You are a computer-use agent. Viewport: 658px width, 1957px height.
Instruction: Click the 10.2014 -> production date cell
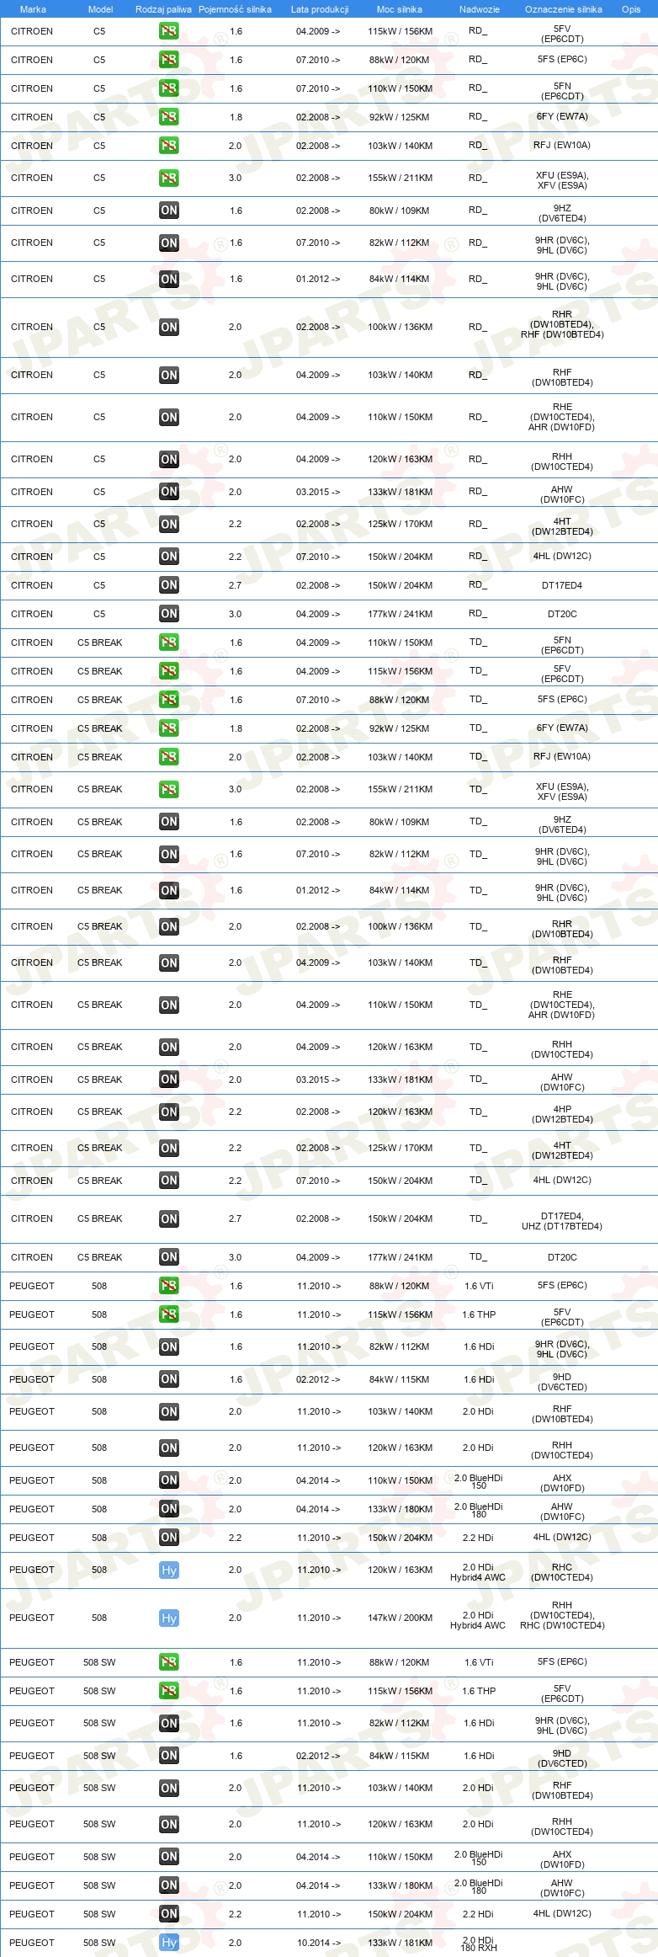[x=318, y=1943]
